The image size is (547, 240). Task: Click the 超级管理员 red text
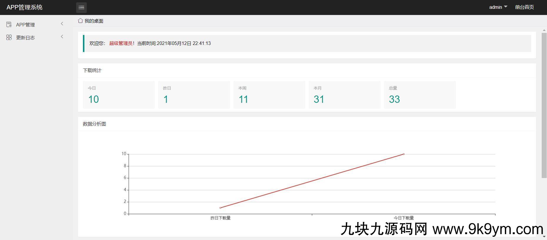point(121,43)
